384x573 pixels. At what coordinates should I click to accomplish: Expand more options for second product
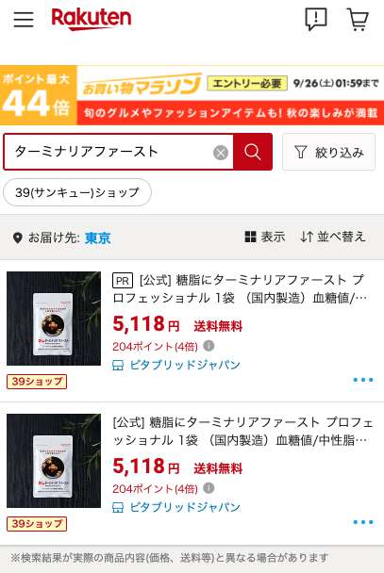363,522
